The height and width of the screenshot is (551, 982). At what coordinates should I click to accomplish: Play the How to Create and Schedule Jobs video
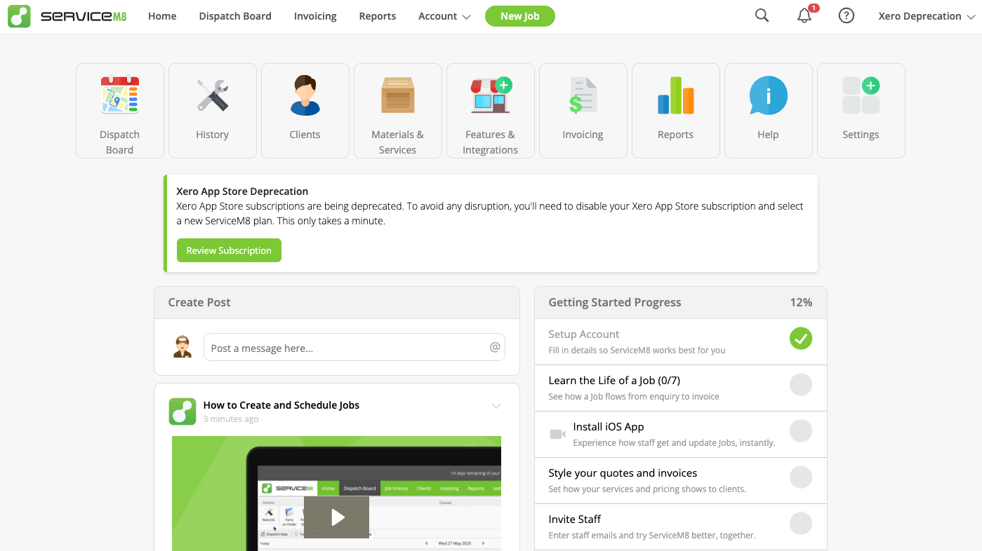click(337, 517)
